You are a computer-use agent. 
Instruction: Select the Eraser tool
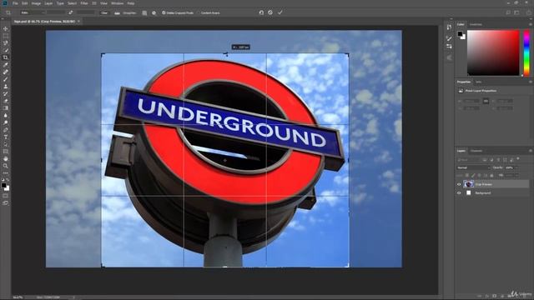point(6,101)
